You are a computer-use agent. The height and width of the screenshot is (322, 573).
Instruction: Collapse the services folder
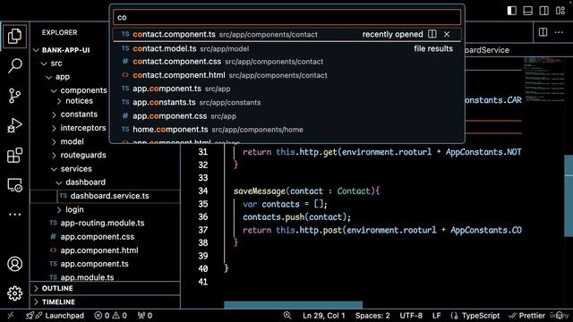[54, 169]
